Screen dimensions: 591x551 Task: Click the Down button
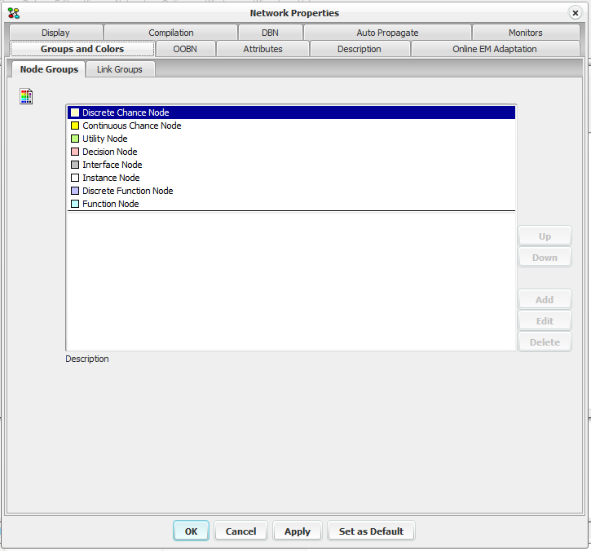545,258
